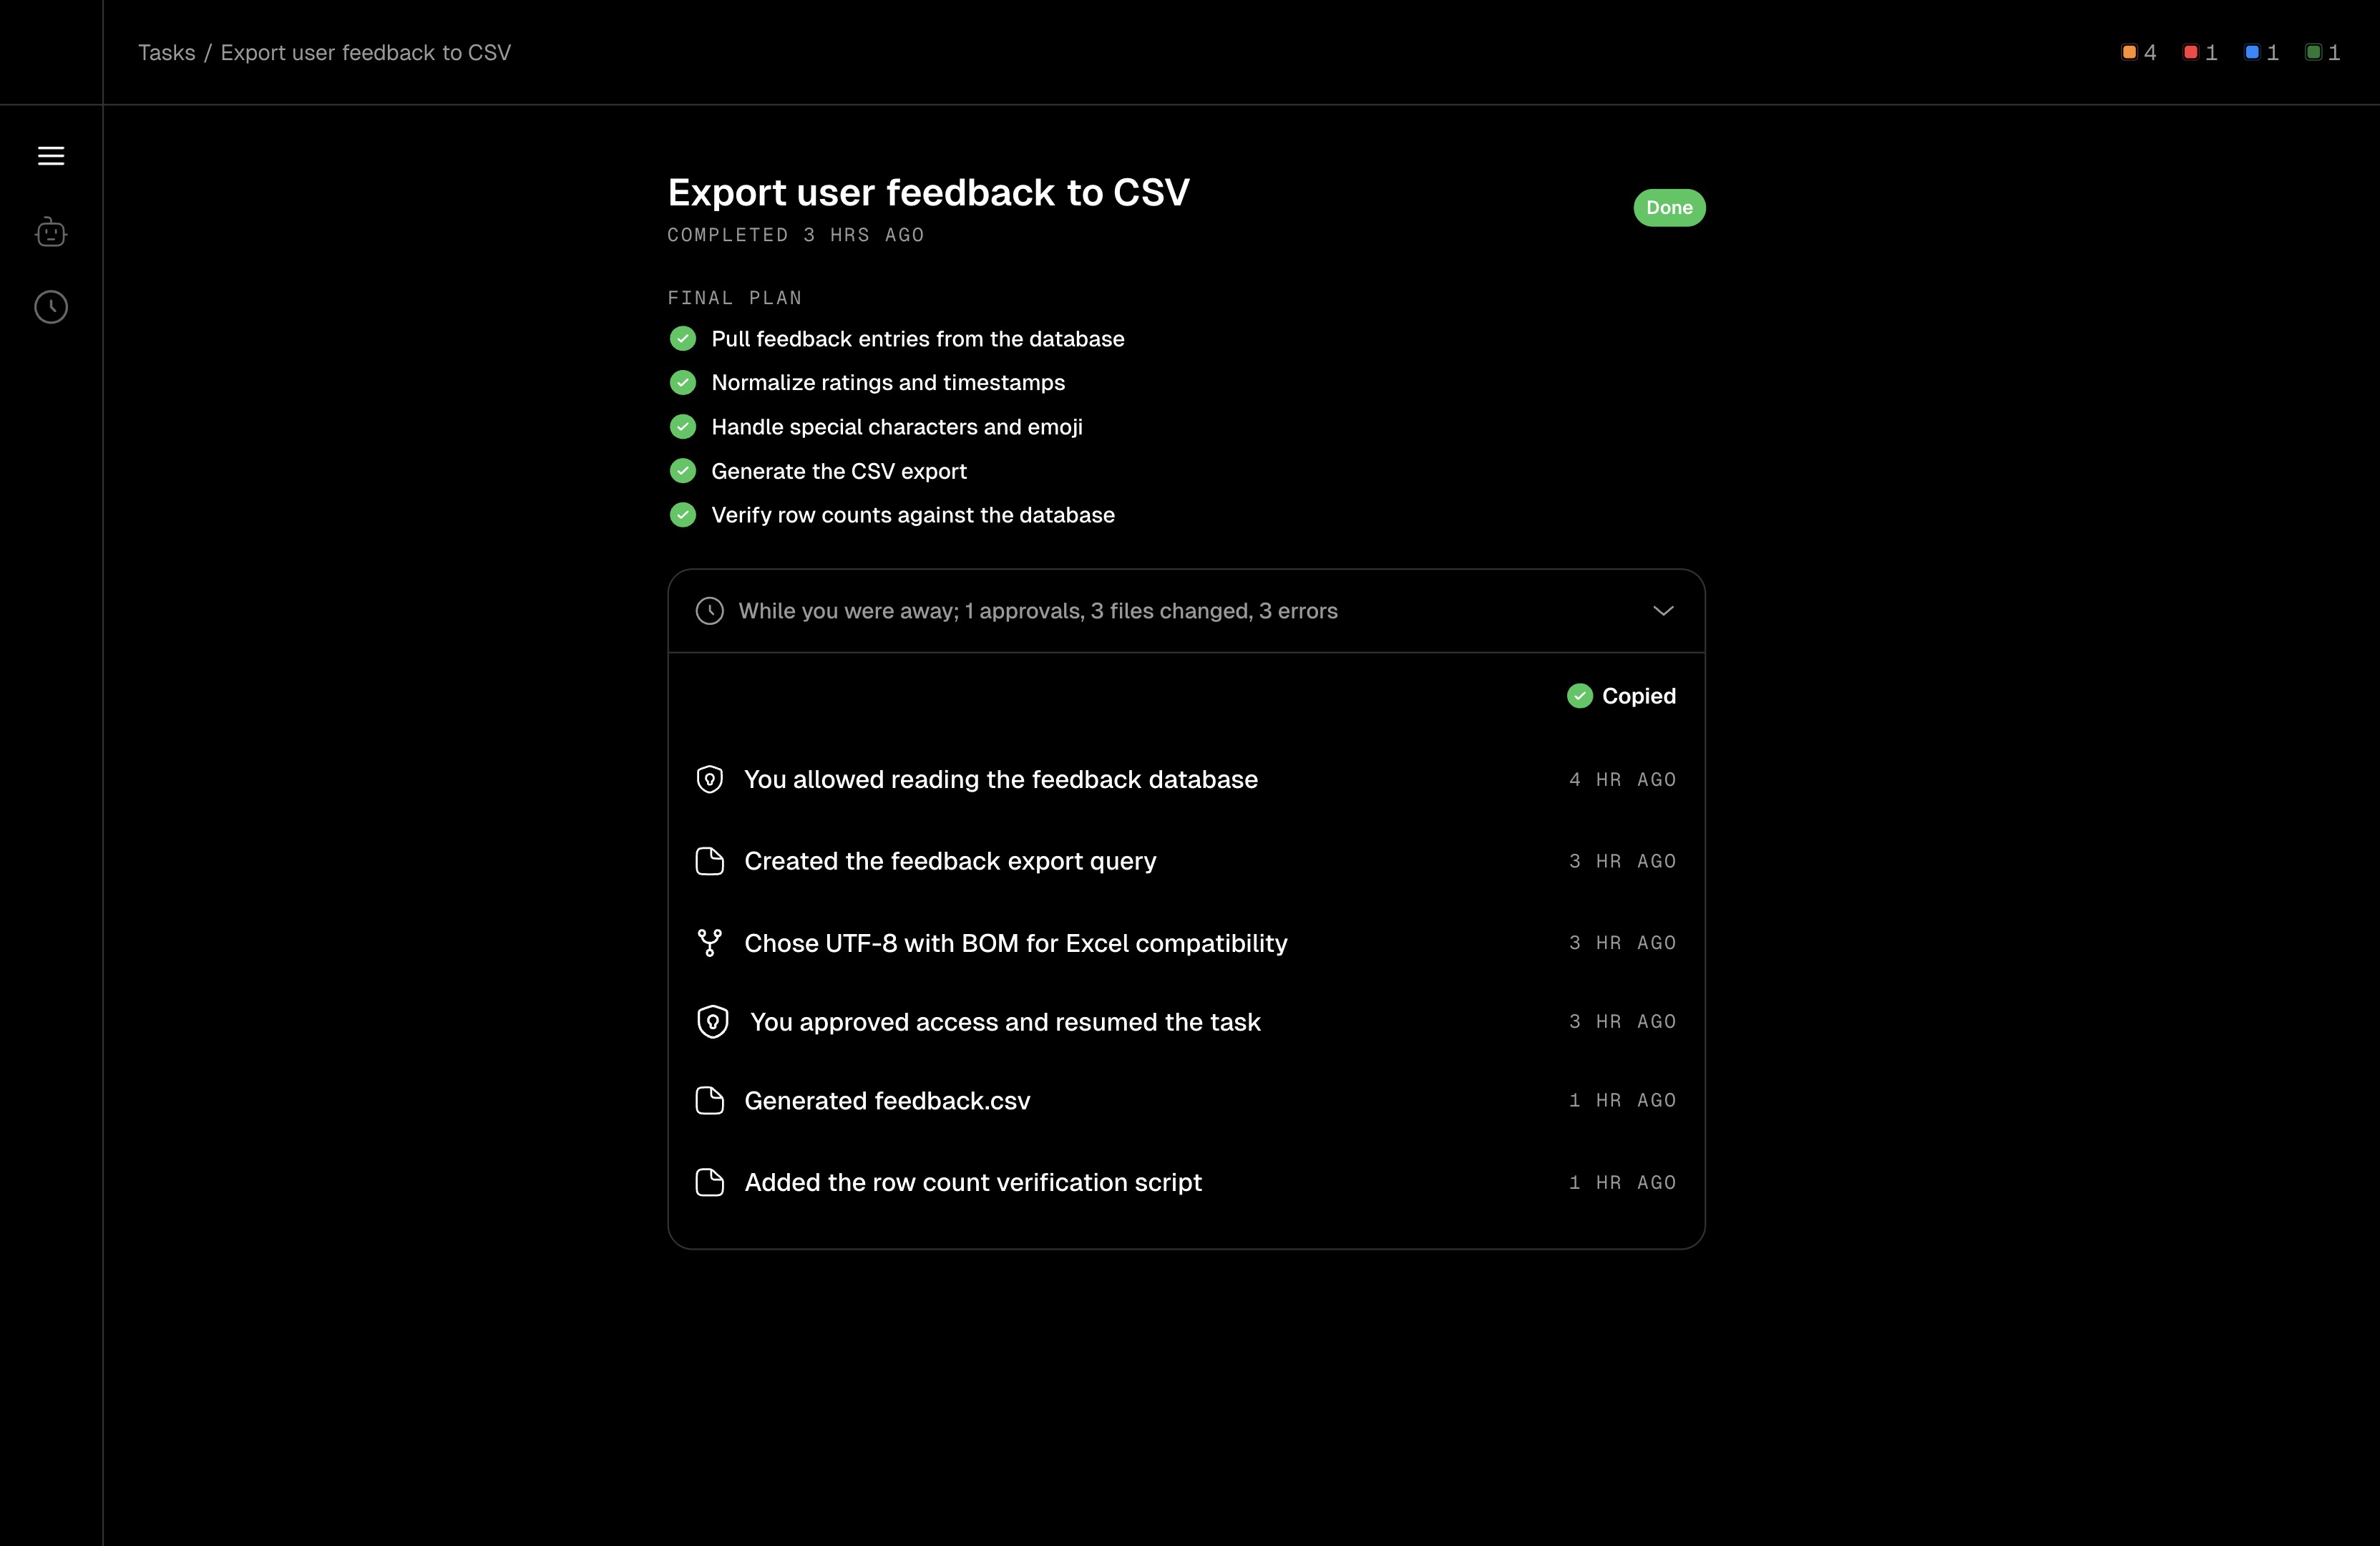Open the agent robot icon in sidebar

[51, 232]
